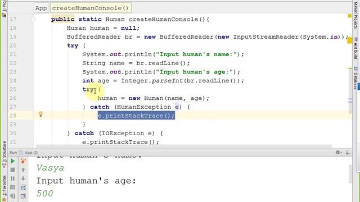Click the orange bug icon in Run toolbar
Image resolution: width=360 pixels, height=202 pixels.
23,161
